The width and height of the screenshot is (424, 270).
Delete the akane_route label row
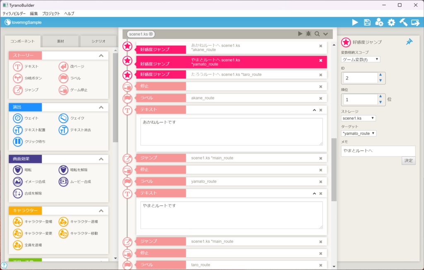coord(321,99)
